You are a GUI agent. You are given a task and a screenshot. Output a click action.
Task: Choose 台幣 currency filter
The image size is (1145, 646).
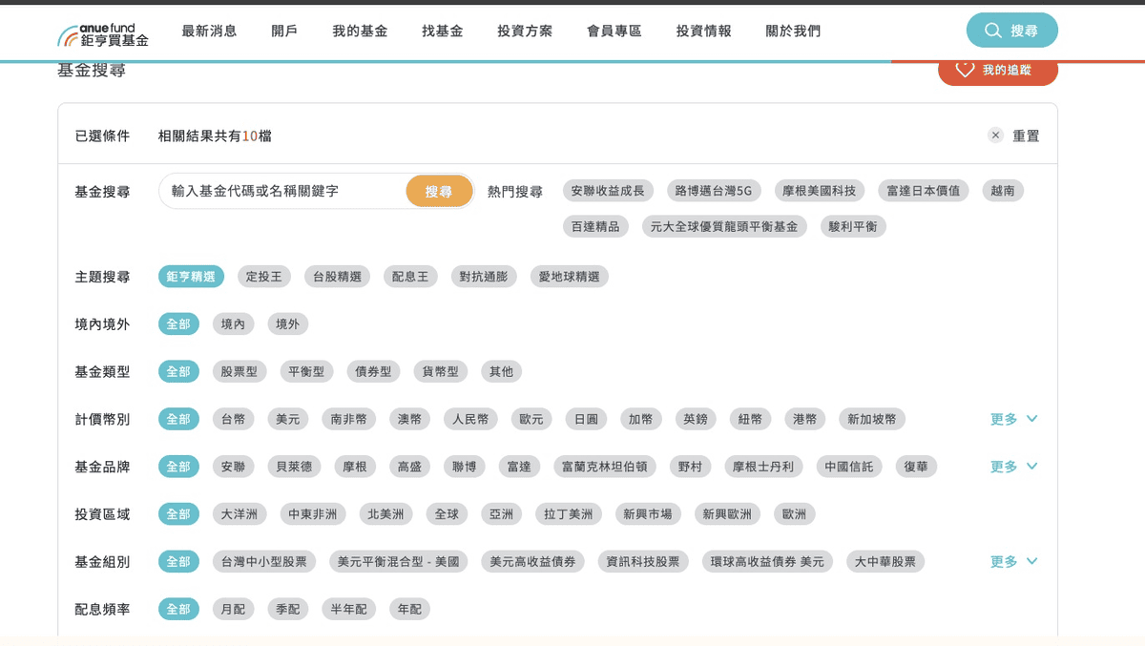(234, 419)
